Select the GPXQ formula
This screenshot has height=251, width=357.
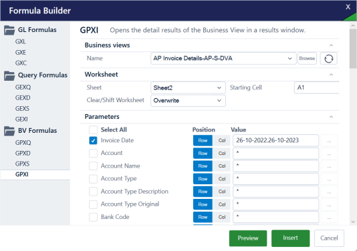pos(23,143)
